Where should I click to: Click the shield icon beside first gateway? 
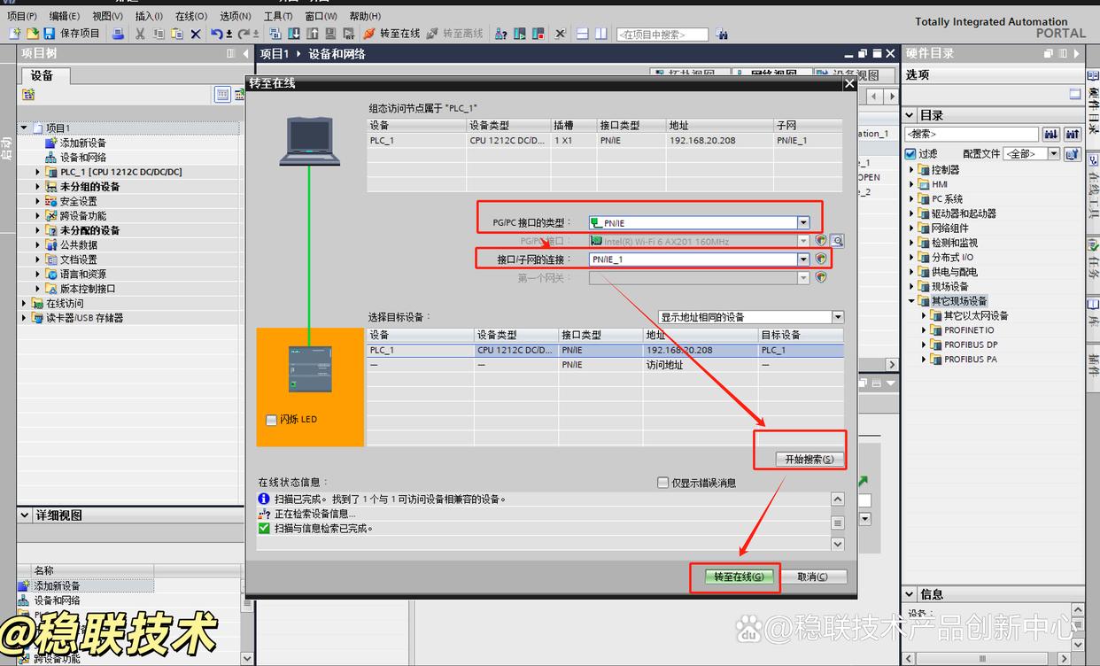click(821, 277)
